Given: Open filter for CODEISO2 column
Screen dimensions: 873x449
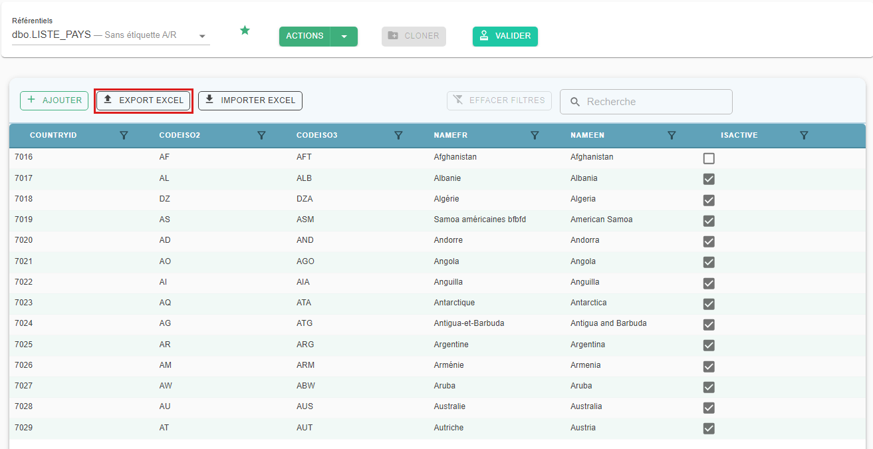Looking at the screenshot, I should click(261, 136).
